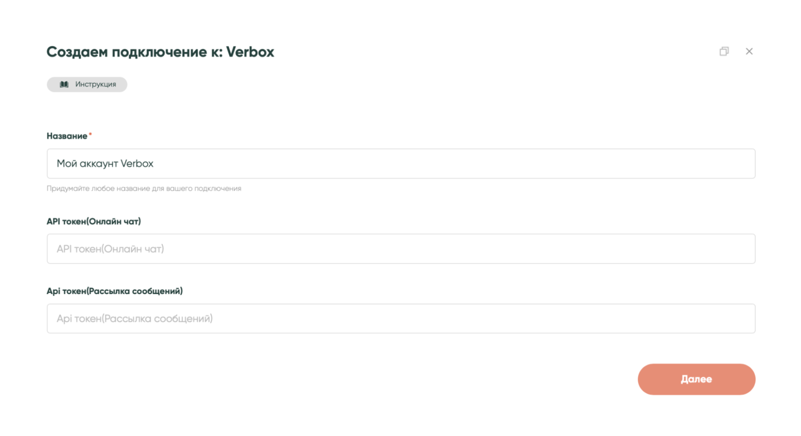Click the Название field label
The height and width of the screenshot is (436, 801).
pos(67,136)
